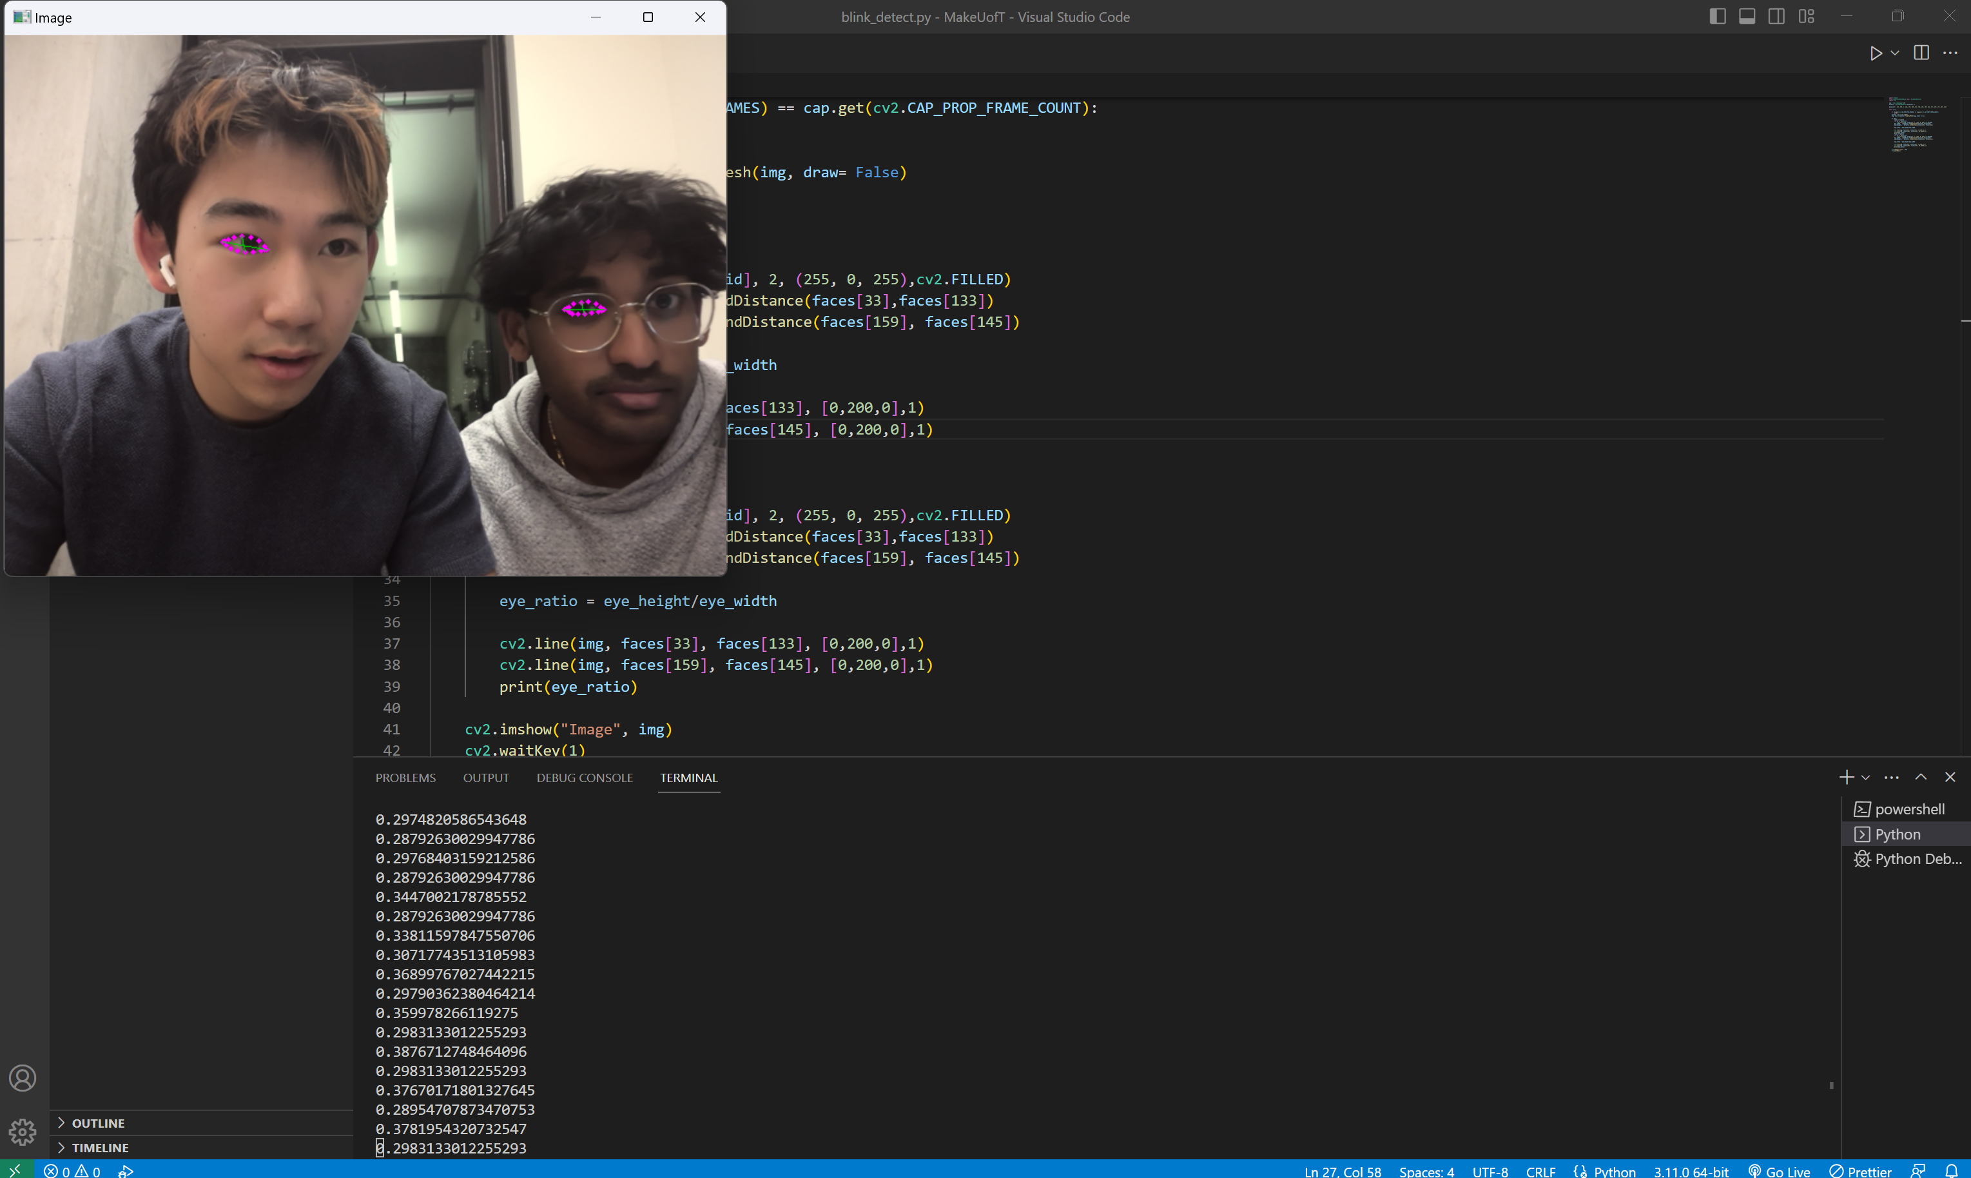Switch to the PROBLEMS tab
Screen dimensions: 1971x1178
pos(405,778)
